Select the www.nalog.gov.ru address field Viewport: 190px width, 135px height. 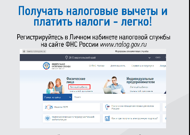(x=36, y=52)
